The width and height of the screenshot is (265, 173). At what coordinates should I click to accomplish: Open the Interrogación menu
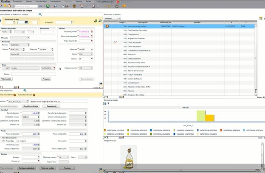(x=56, y=1)
